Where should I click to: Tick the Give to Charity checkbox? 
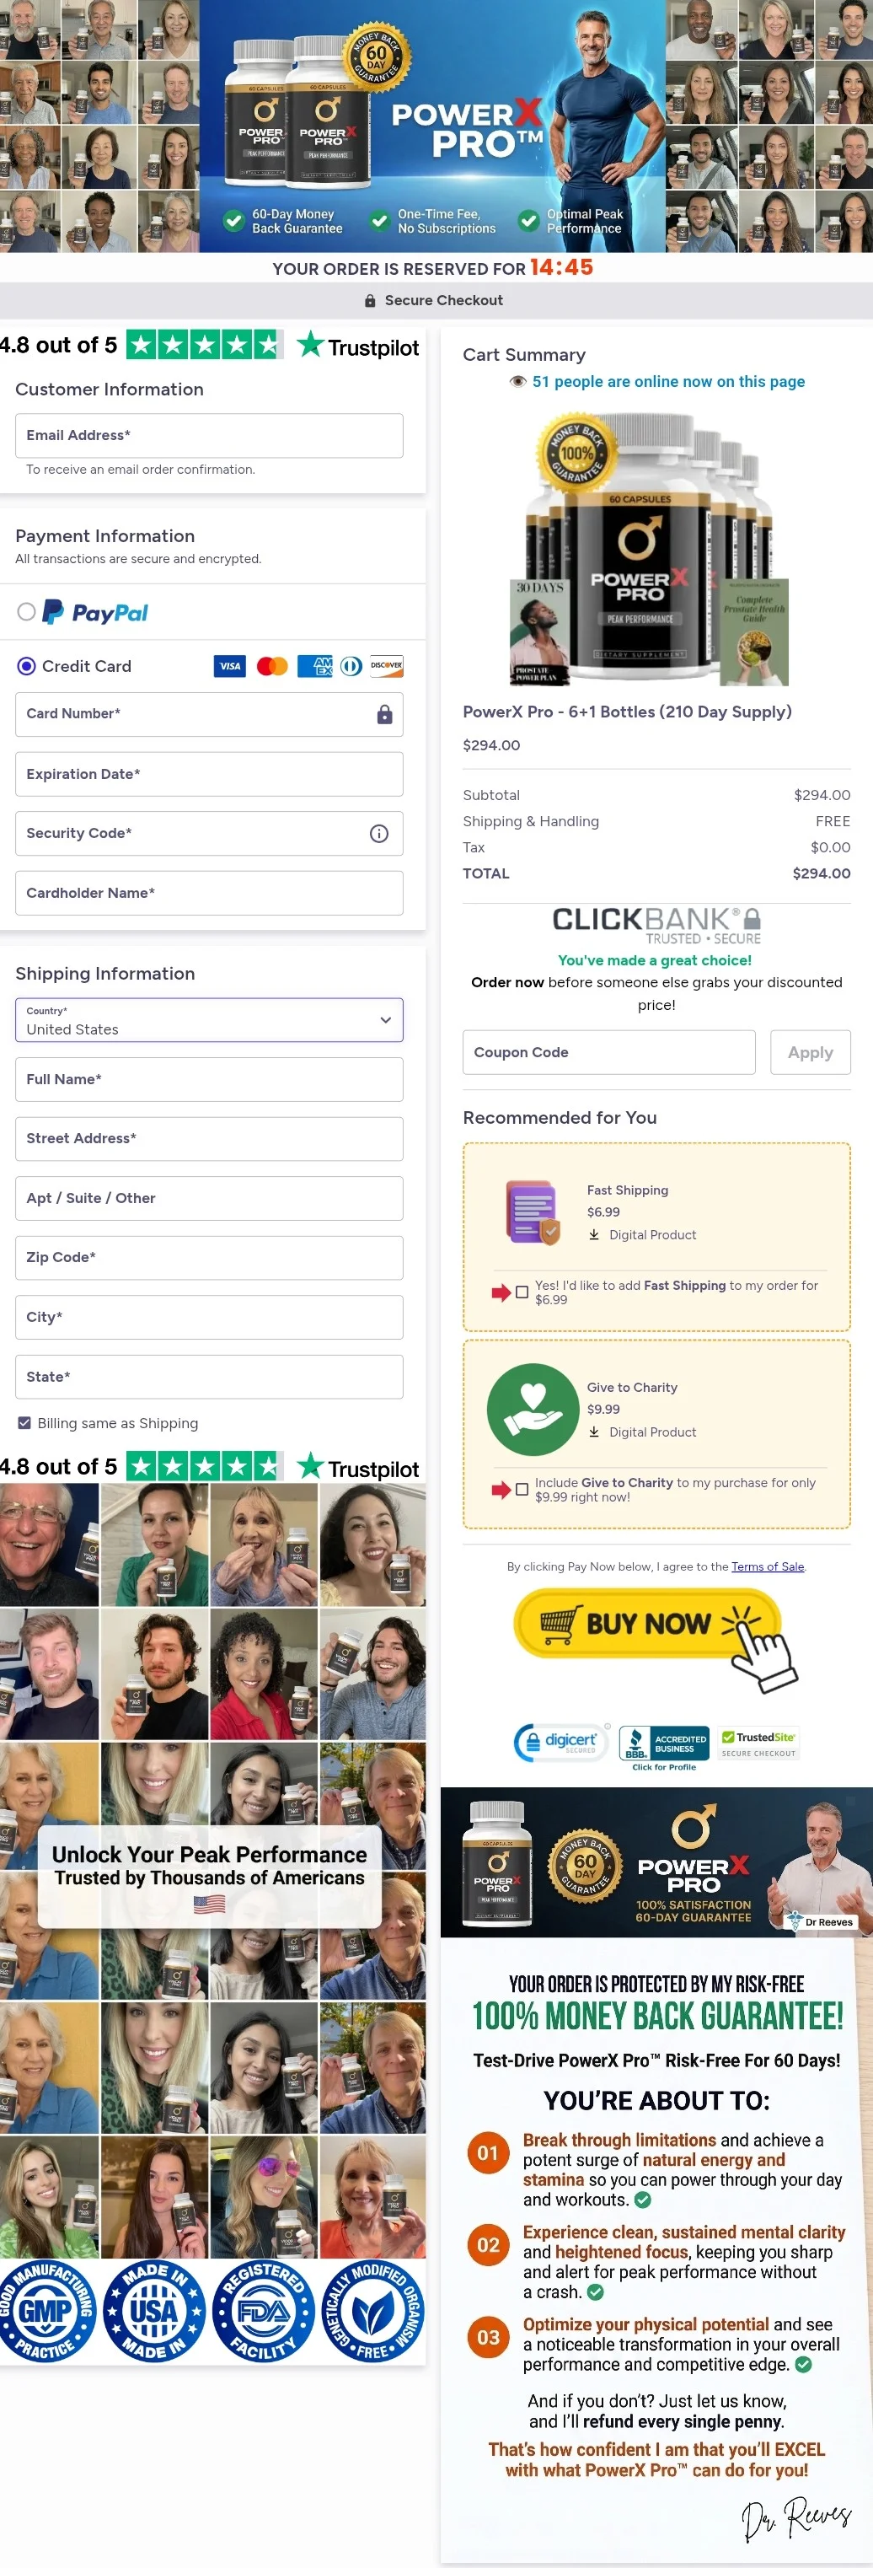tap(522, 1490)
